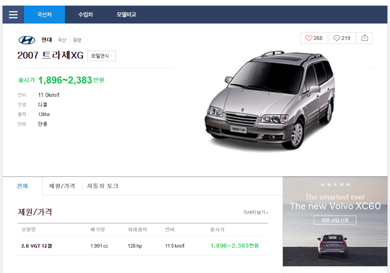Select the 국산차 tab
Viewport: 390px width, 273px height.
[44, 15]
